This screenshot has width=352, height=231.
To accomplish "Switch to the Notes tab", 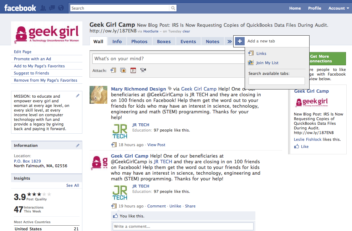I will click(212, 41).
